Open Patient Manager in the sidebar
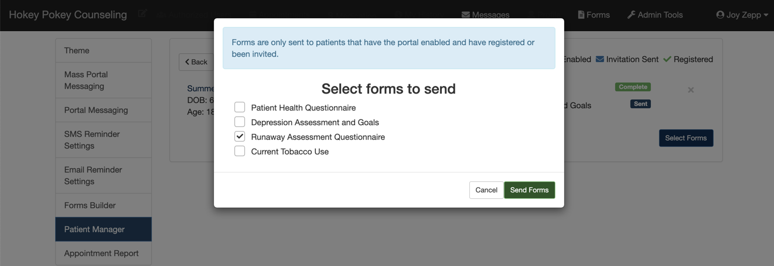 click(103, 229)
